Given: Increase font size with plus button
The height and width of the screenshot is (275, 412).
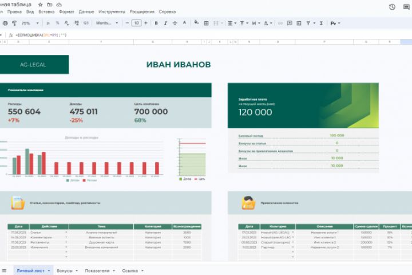Looking at the screenshot, I should [x=146, y=23].
